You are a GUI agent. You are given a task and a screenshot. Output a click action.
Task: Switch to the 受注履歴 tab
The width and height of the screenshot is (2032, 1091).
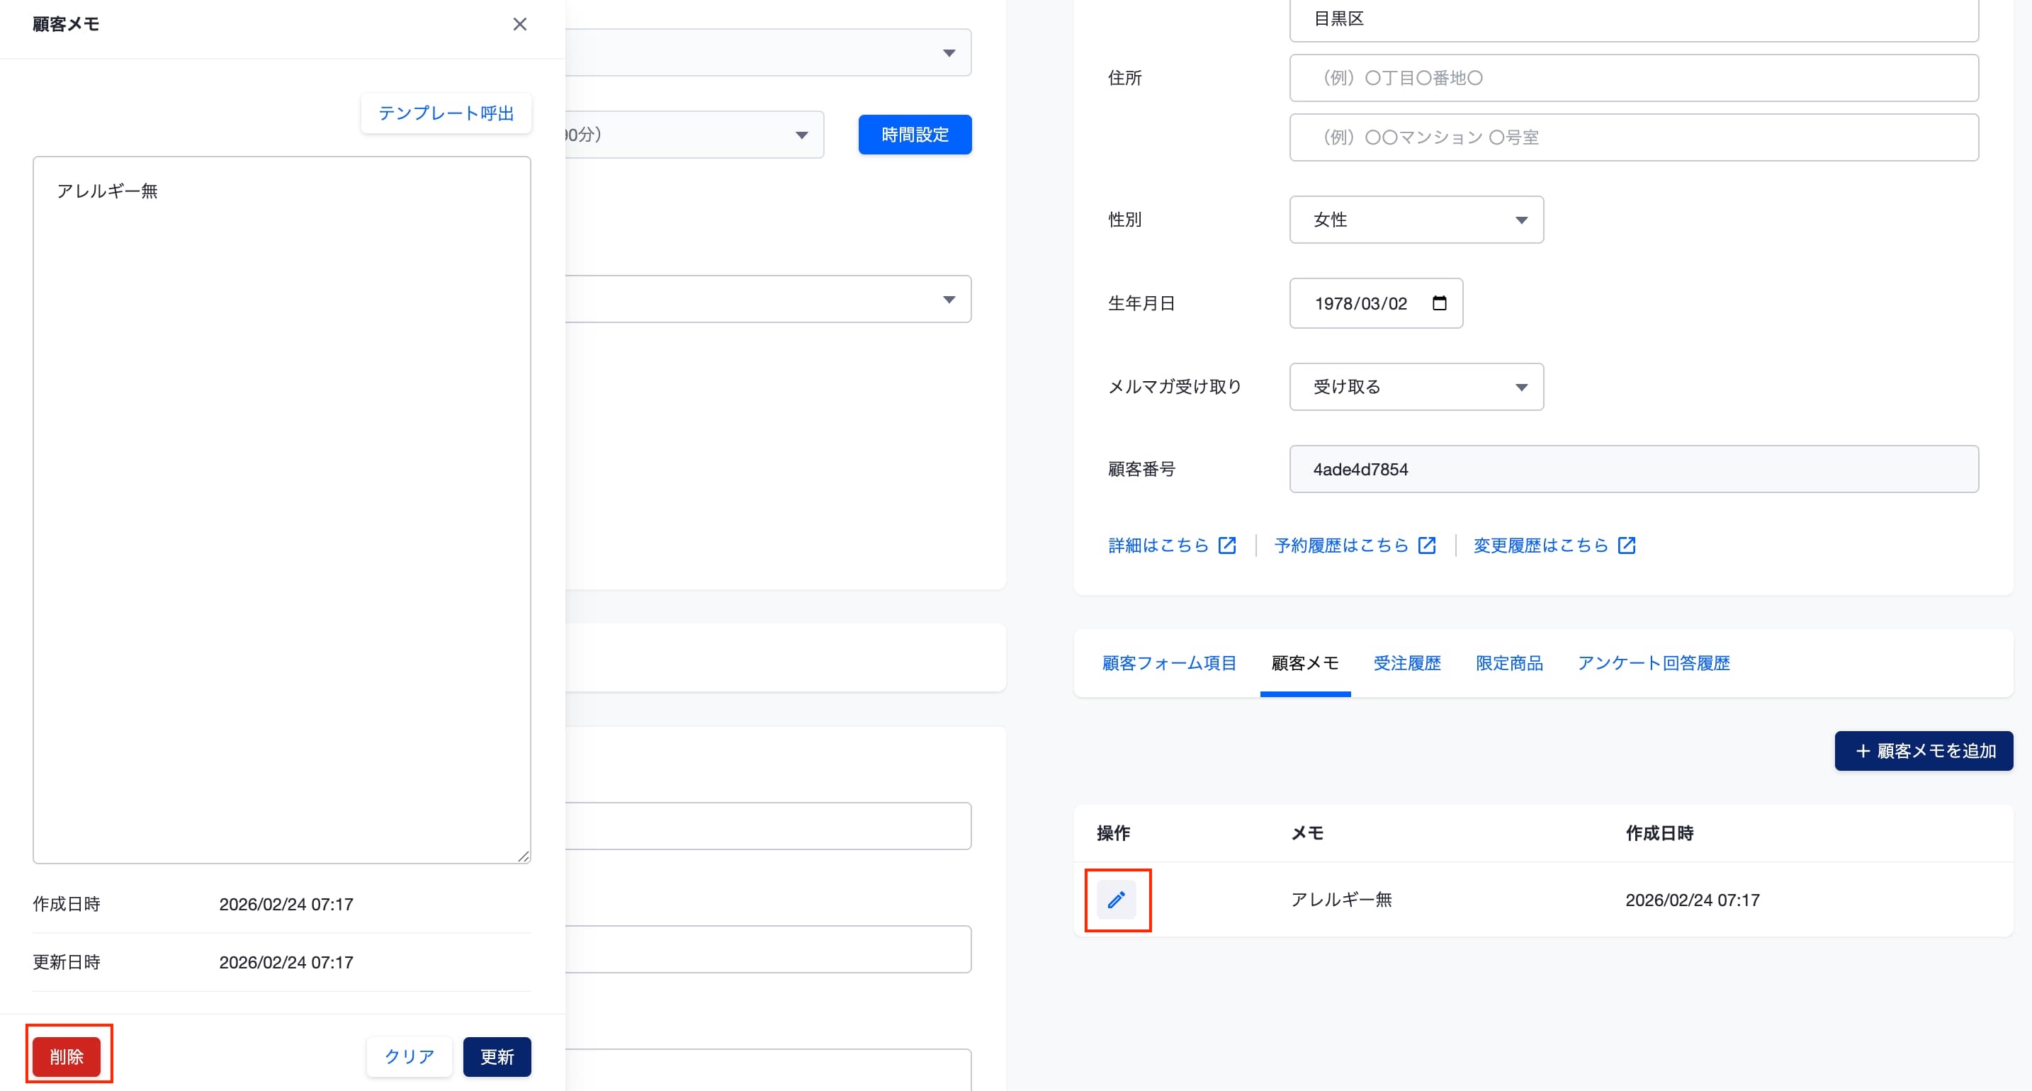click(1407, 662)
